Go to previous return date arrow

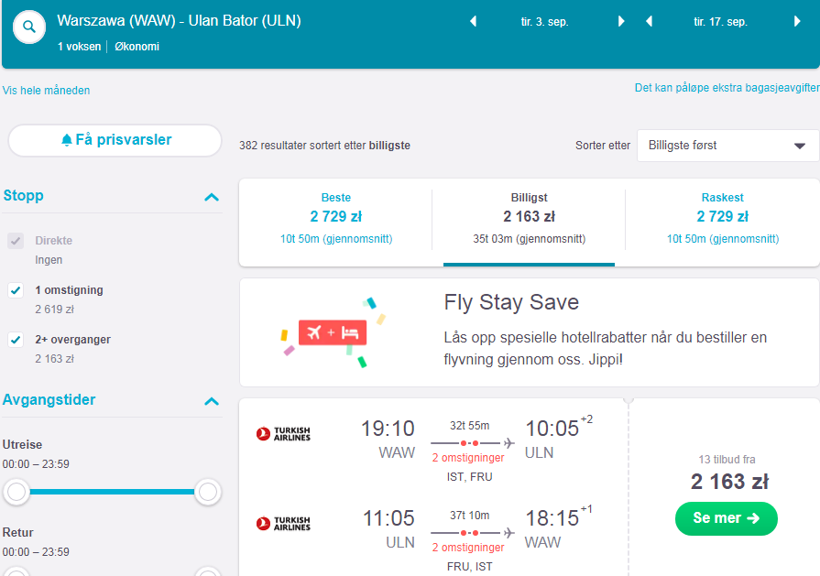click(650, 21)
